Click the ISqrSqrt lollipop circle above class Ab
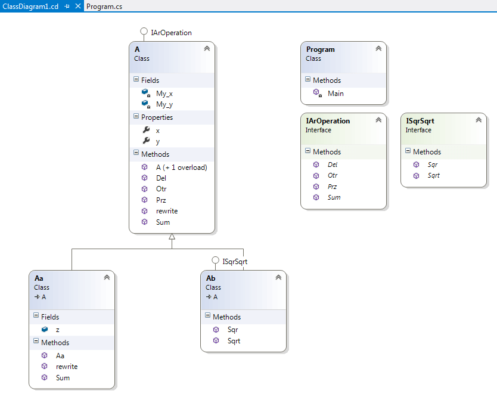Viewport: 497px width, 397px height. coord(215,260)
